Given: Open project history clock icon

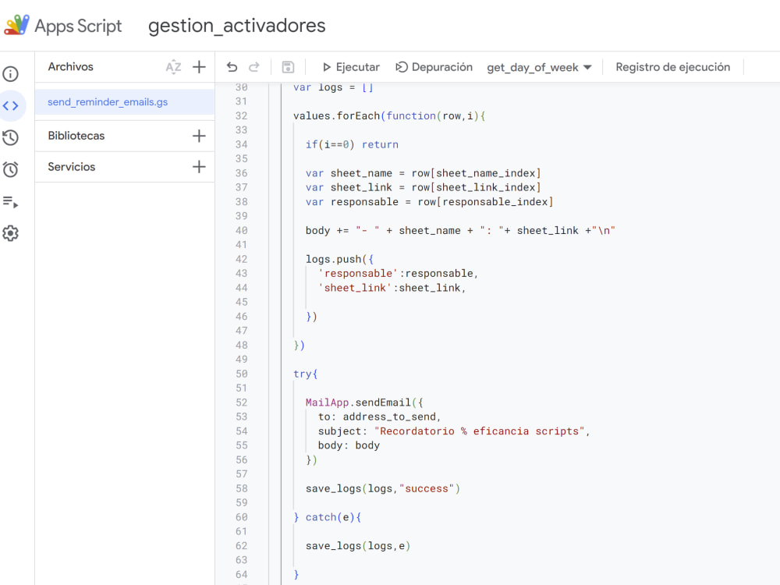Looking at the screenshot, I should [10, 138].
